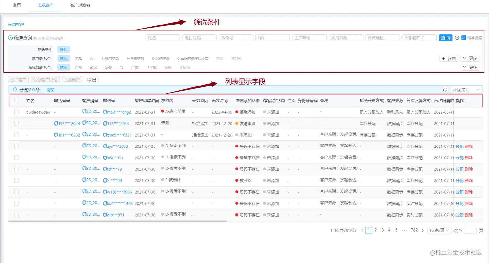The image size is (489, 263).
Task: Select the 无效客户 tab
Action: 46,5
